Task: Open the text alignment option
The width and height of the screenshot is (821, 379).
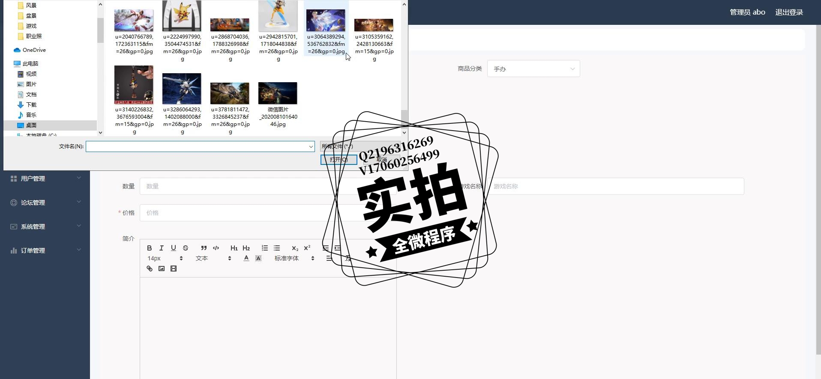Action: click(x=329, y=258)
